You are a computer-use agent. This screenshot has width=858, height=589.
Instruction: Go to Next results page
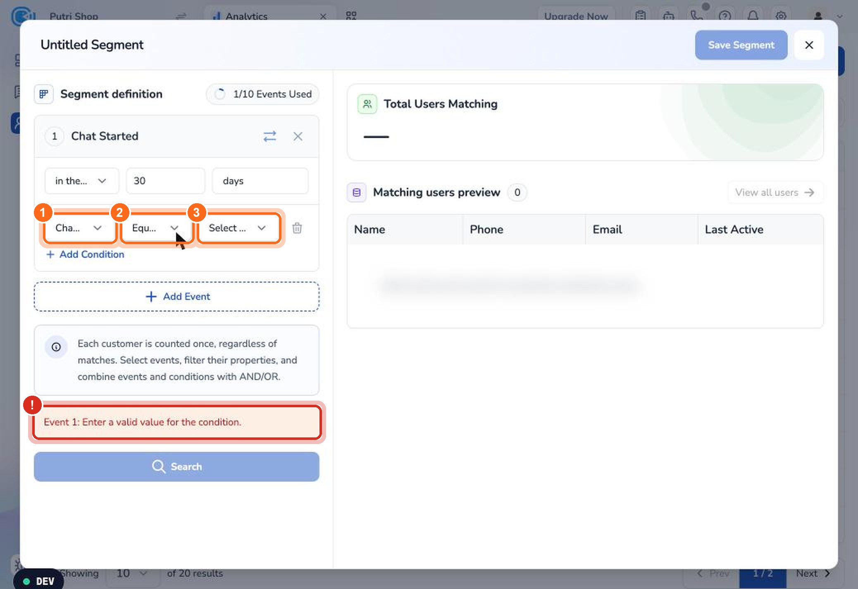pos(813,573)
